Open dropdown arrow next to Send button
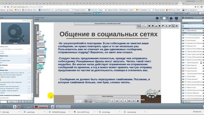The height and width of the screenshot is (115, 204). [x=17, y=102]
